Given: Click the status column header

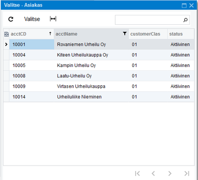Looking at the screenshot, I should coord(181,34).
